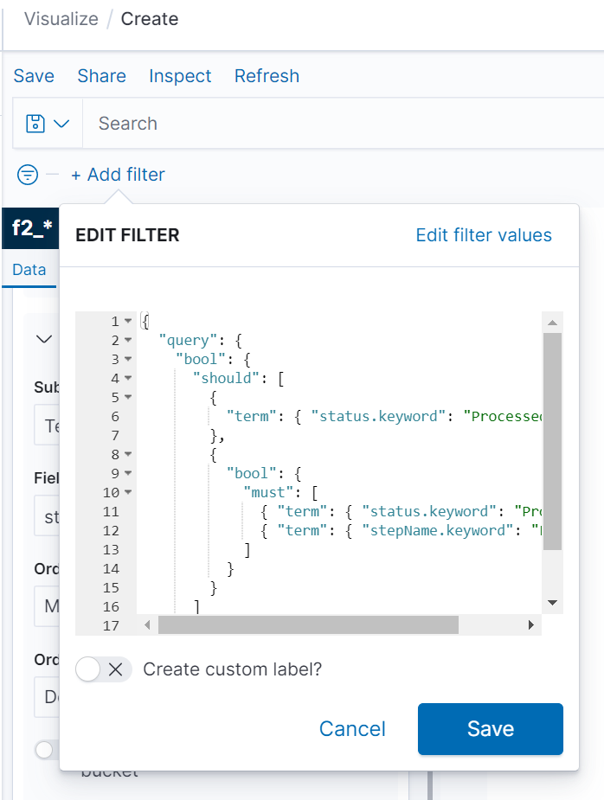Click the filter options circle icon
The image size is (604, 800).
click(28, 175)
